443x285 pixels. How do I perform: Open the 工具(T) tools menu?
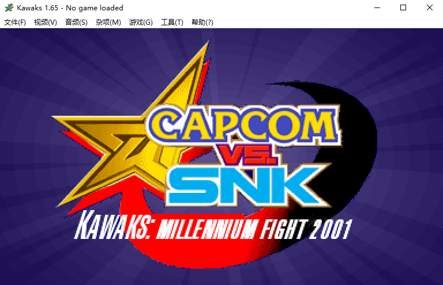(x=172, y=22)
